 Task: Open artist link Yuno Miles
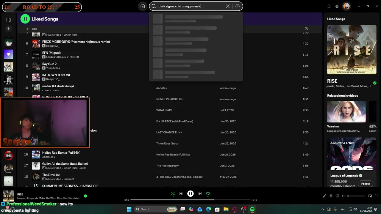pos(53,68)
